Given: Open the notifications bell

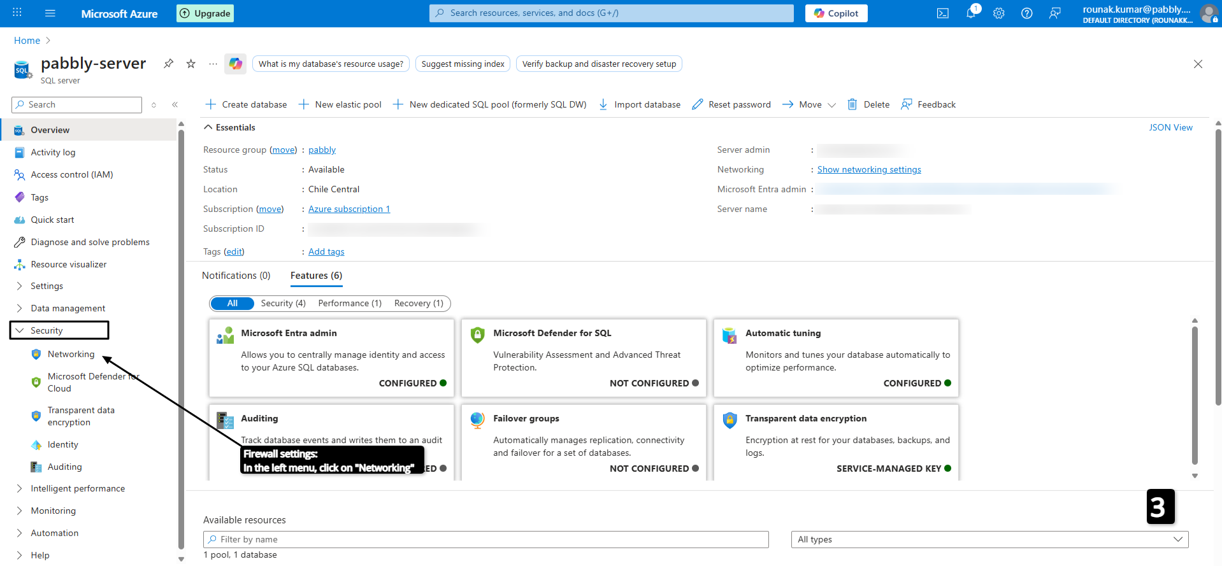Looking at the screenshot, I should (970, 13).
